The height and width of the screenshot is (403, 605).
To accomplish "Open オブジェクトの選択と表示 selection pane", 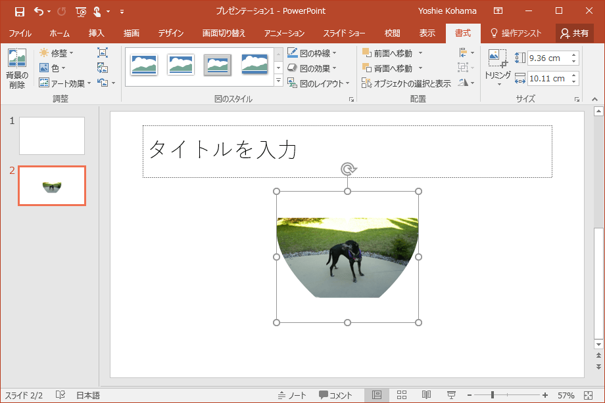I will 406,83.
